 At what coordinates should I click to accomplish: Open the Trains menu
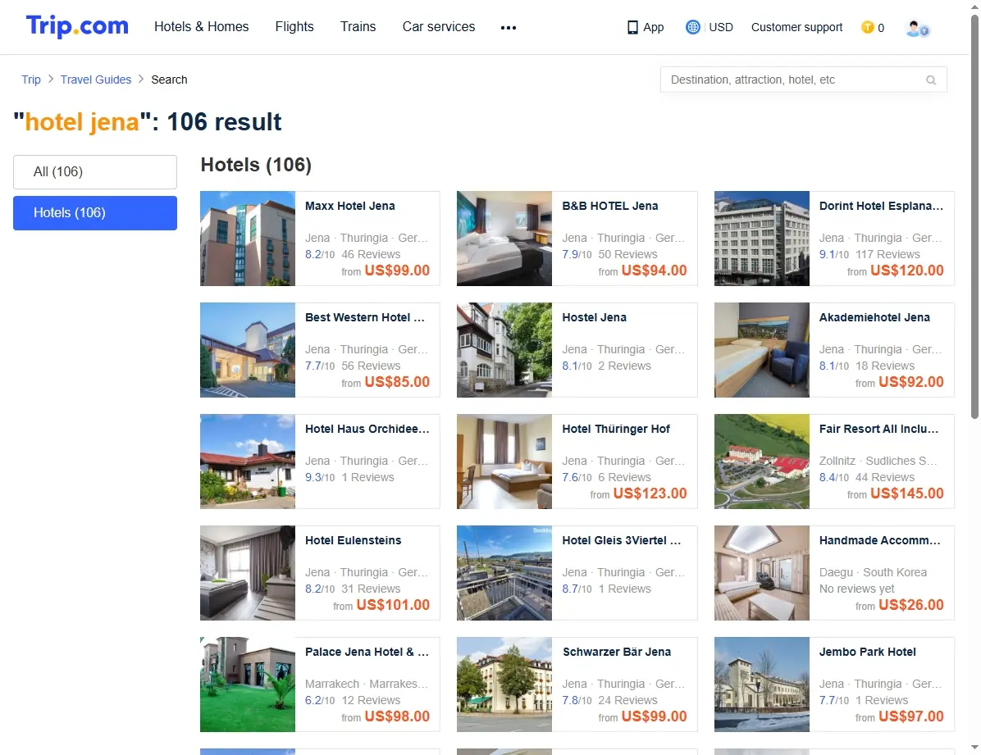pyautogui.click(x=358, y=27)
